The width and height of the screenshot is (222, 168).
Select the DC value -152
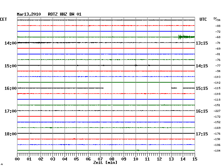click(x=217, y=122)
